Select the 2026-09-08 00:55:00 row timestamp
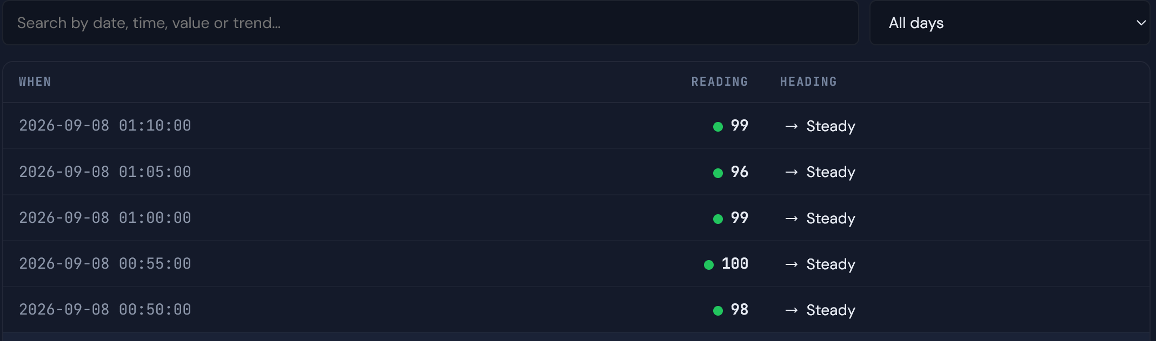 [x=105, y=264]
